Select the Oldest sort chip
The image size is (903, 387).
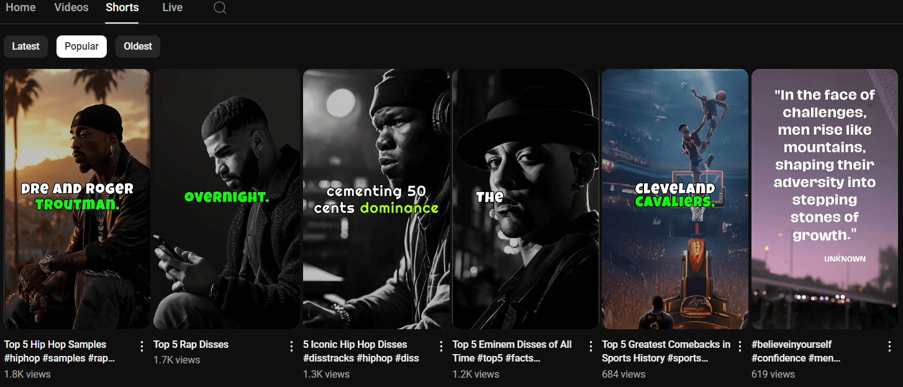coord(138,47)
